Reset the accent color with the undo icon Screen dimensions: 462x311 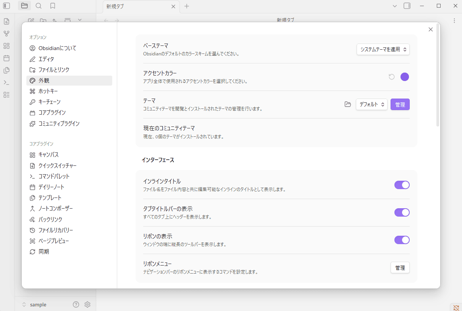391,76
